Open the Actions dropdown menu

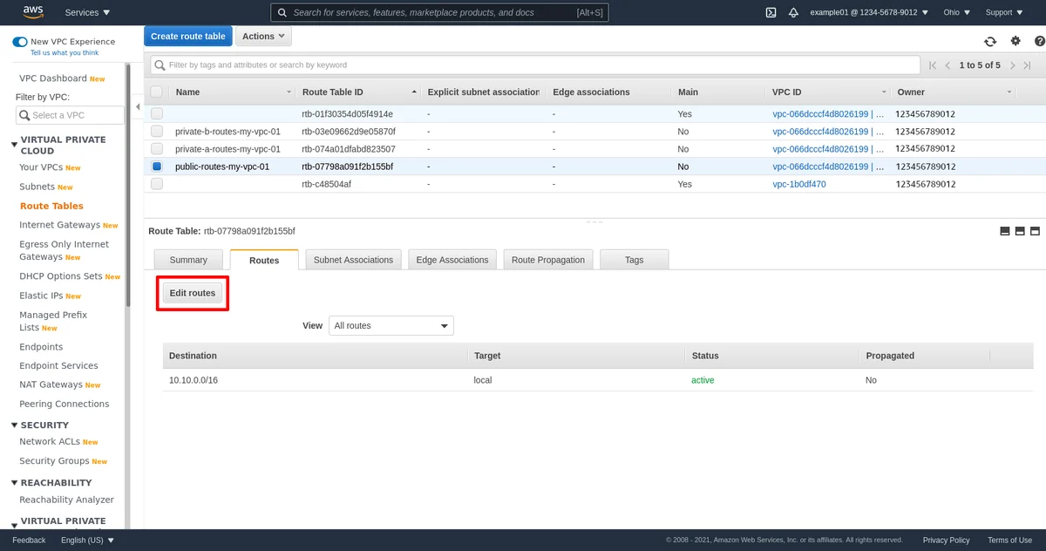pyautogui.click(x=263, y=37)
